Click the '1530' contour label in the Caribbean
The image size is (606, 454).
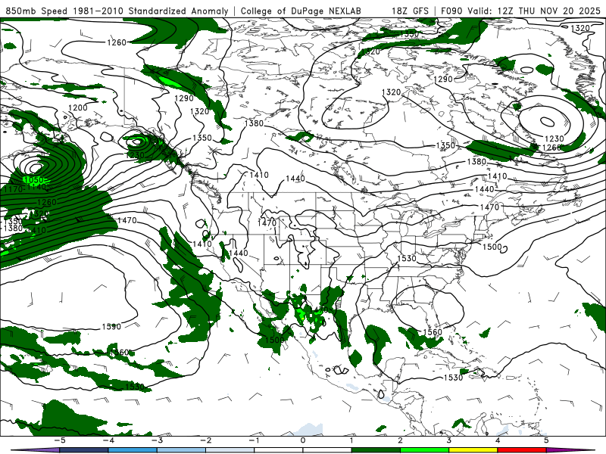pos(453,378)
